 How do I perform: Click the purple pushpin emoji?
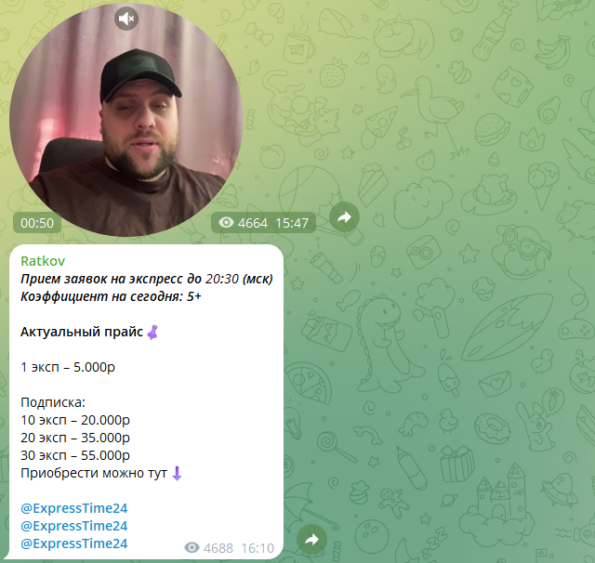pos(152,332)
